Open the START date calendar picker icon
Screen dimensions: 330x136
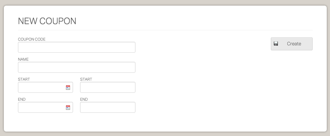68,87
